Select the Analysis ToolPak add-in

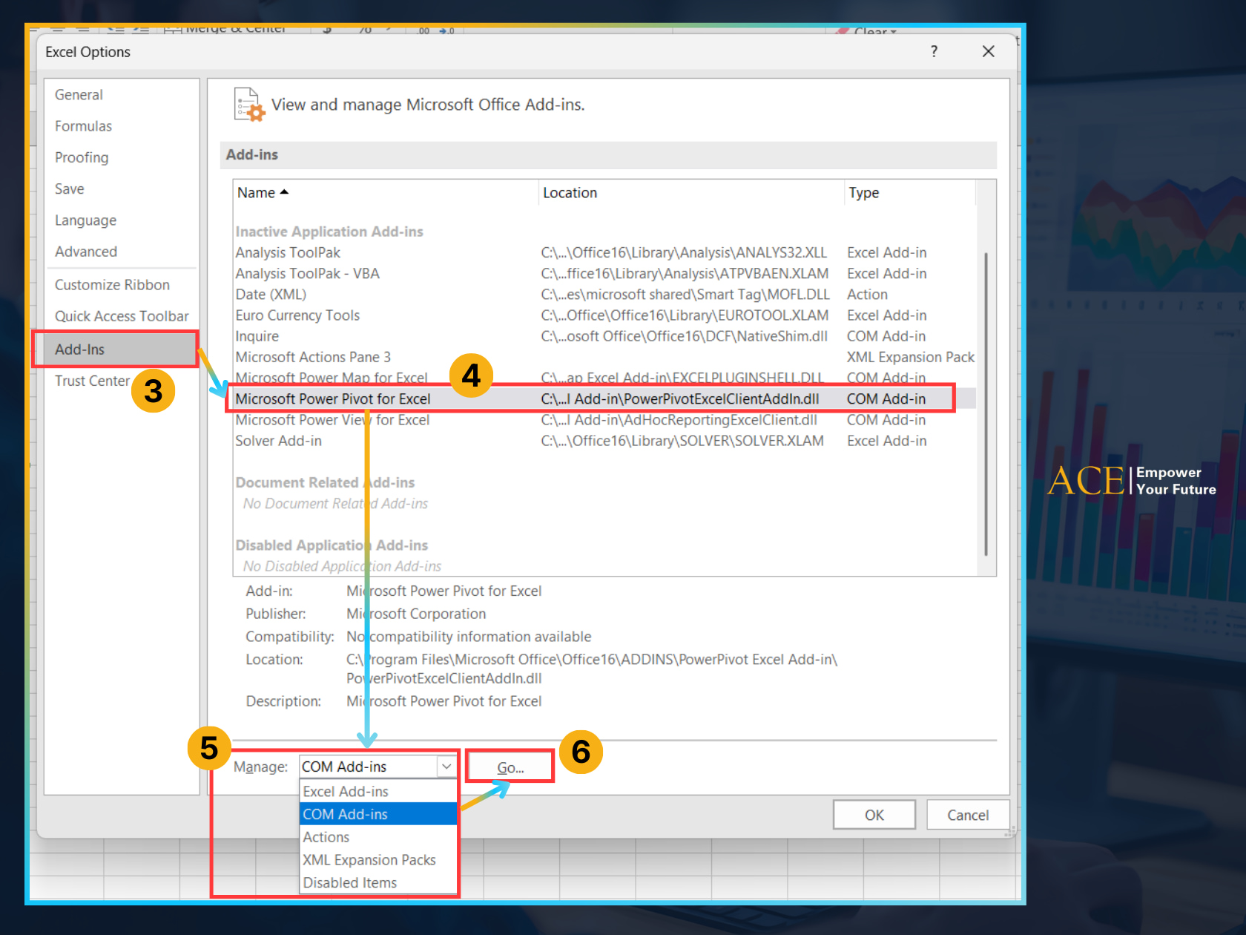click(288, 253)
